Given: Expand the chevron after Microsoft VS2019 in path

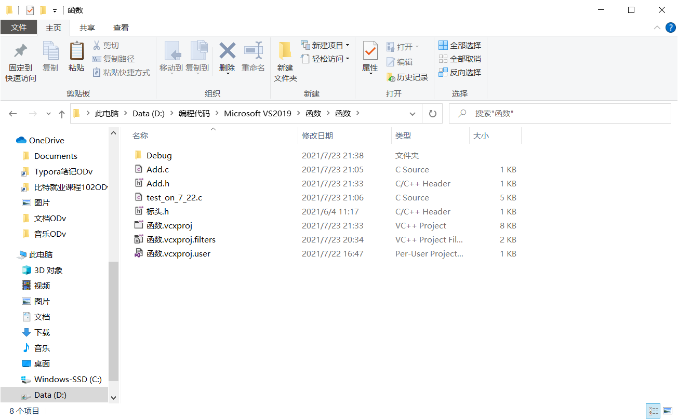Looking at the screenshot, I should coord(299,114).
